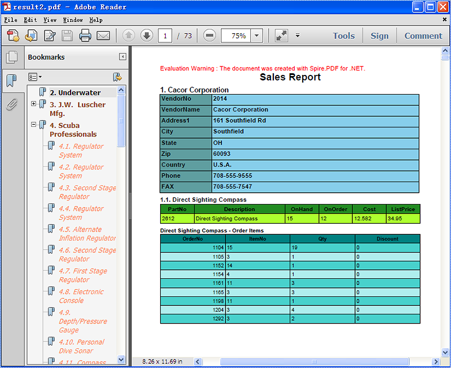Viewport: 451px width, 368px height.
Task: Click the zoom 75% value field
Action: coord(236,36)
